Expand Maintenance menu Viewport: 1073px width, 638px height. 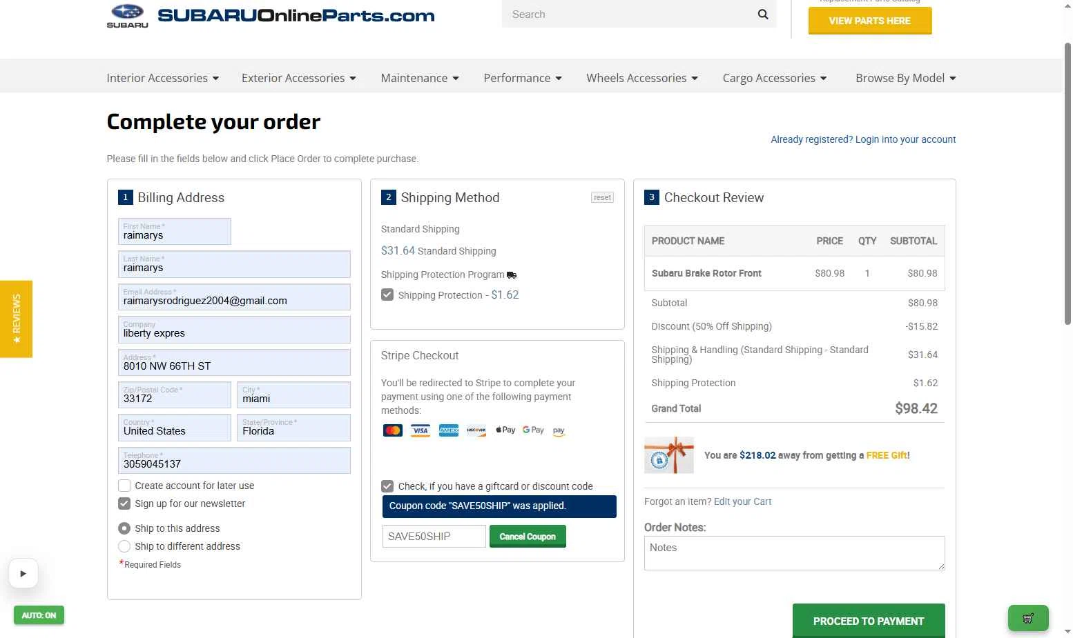420,78
